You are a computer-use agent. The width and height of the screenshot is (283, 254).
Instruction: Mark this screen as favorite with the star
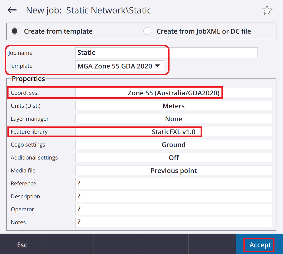tap(267, 10)
